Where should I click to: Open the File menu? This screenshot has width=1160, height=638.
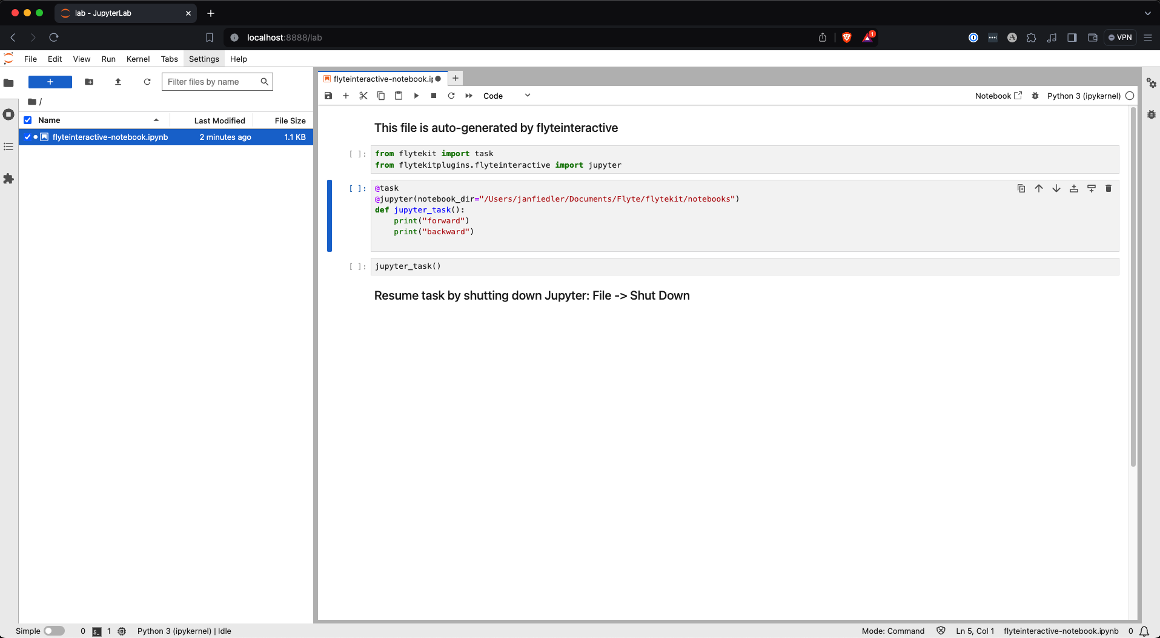[30, 59]
